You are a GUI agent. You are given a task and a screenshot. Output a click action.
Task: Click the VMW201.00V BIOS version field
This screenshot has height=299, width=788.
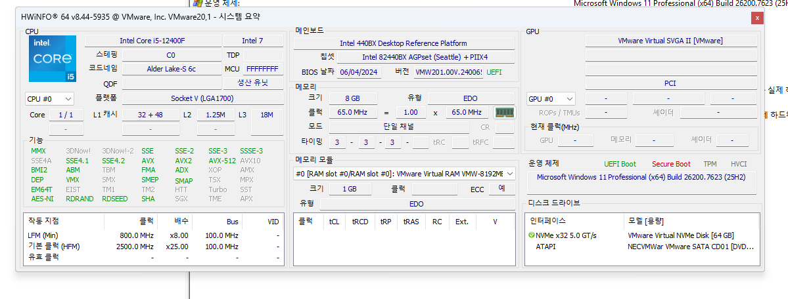(x=449, y=72)
